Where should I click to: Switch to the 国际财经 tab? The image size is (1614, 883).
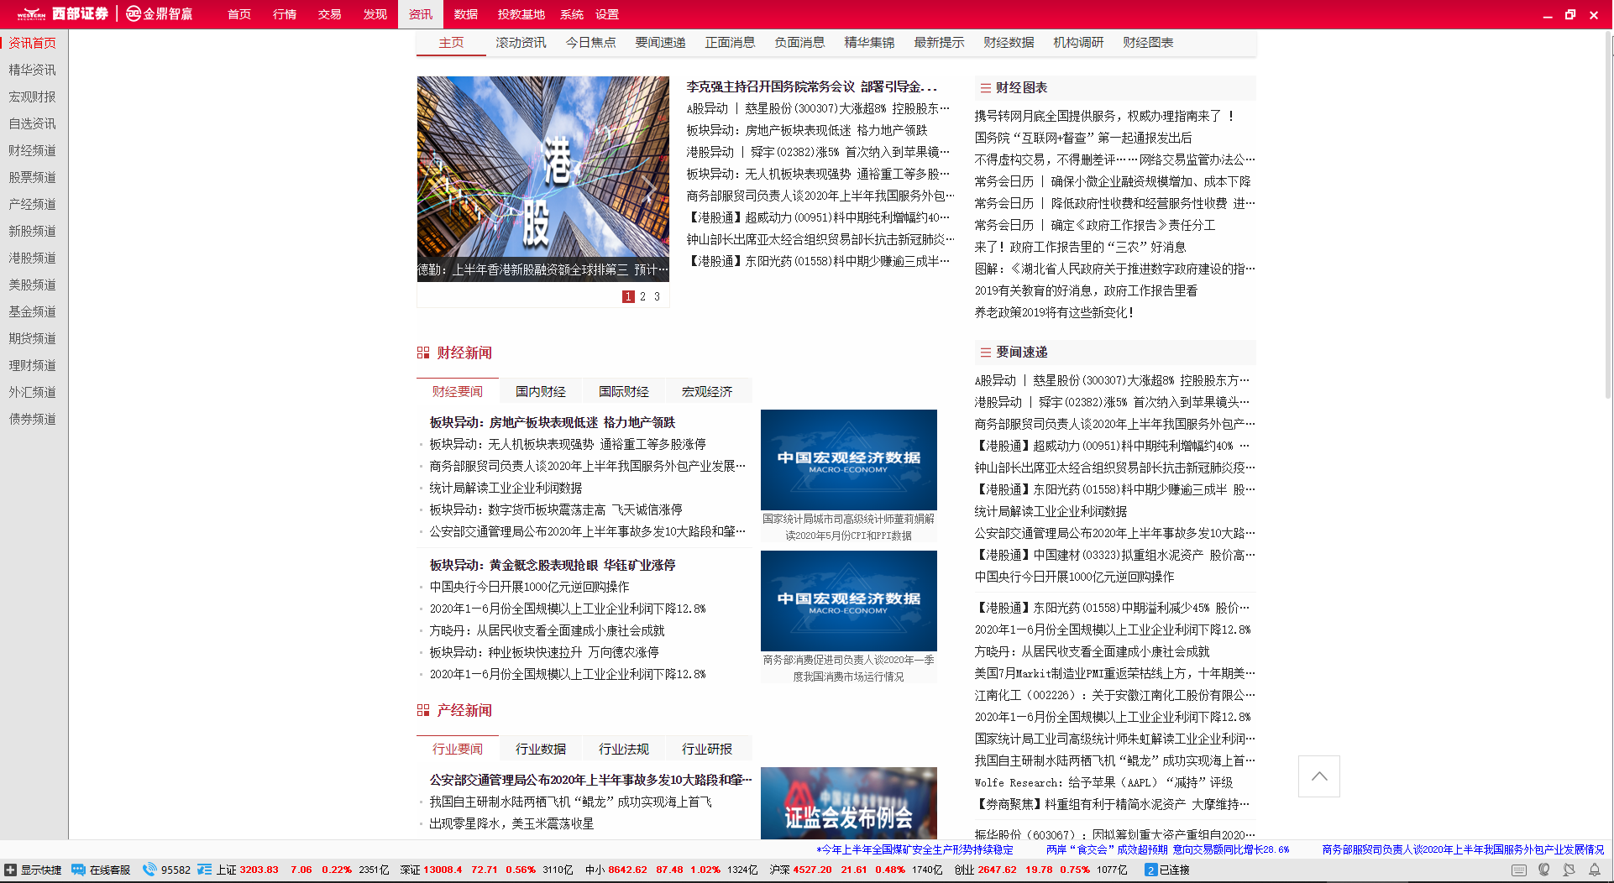click(x=623, y=390)
